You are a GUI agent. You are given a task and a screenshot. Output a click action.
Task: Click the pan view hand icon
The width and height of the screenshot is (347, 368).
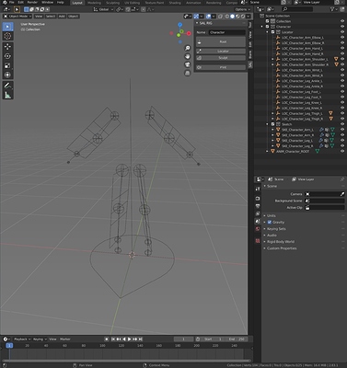(188, 56)
